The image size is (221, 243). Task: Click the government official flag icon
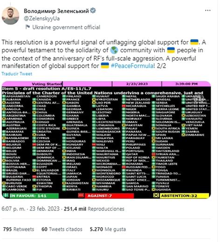[x=28, y=27]
